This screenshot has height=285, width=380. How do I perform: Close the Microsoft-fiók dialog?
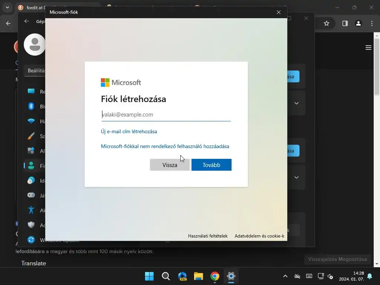point(279,12)
